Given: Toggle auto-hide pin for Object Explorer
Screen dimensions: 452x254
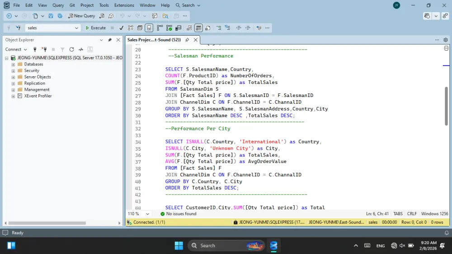Looking at the screenshot, I should 110,40.
